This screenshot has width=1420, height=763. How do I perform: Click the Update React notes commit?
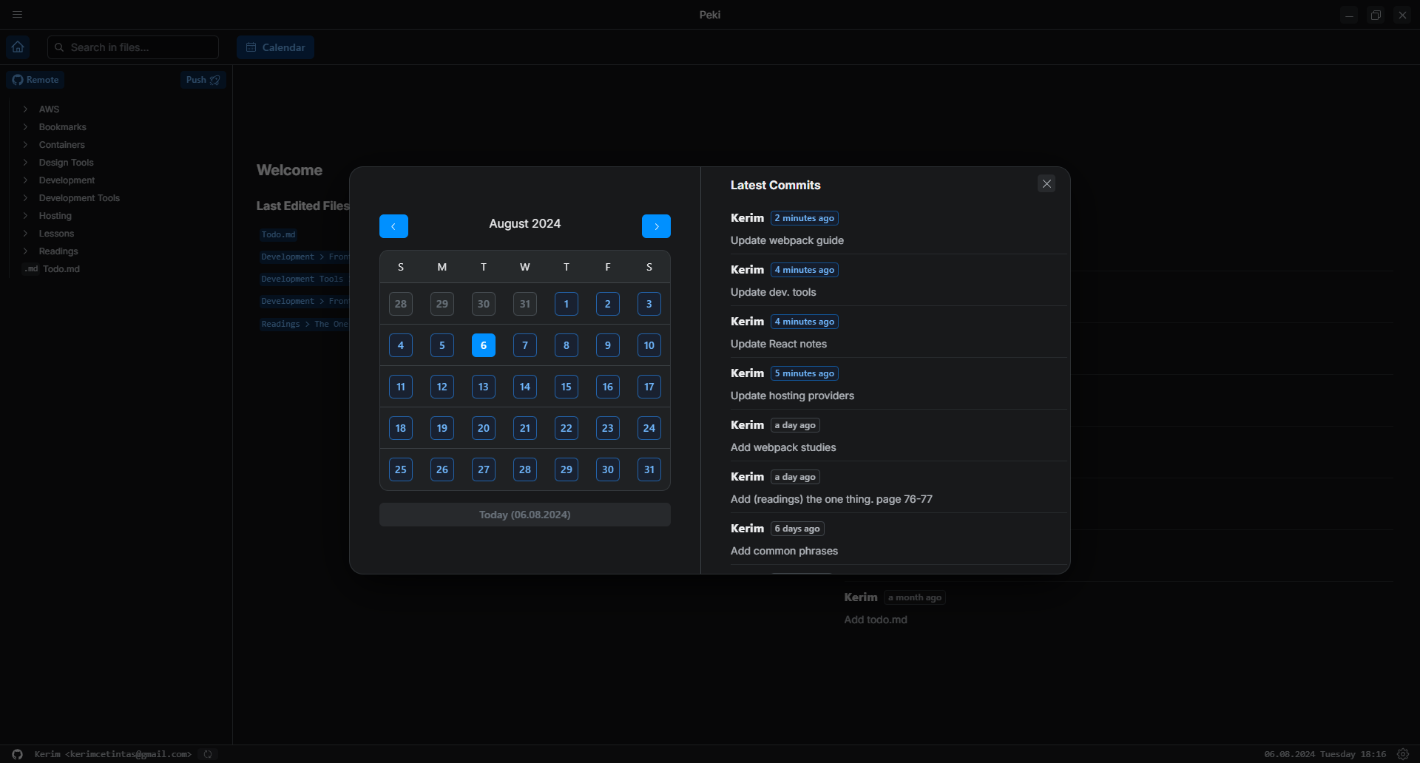click(x=779, y=344)
